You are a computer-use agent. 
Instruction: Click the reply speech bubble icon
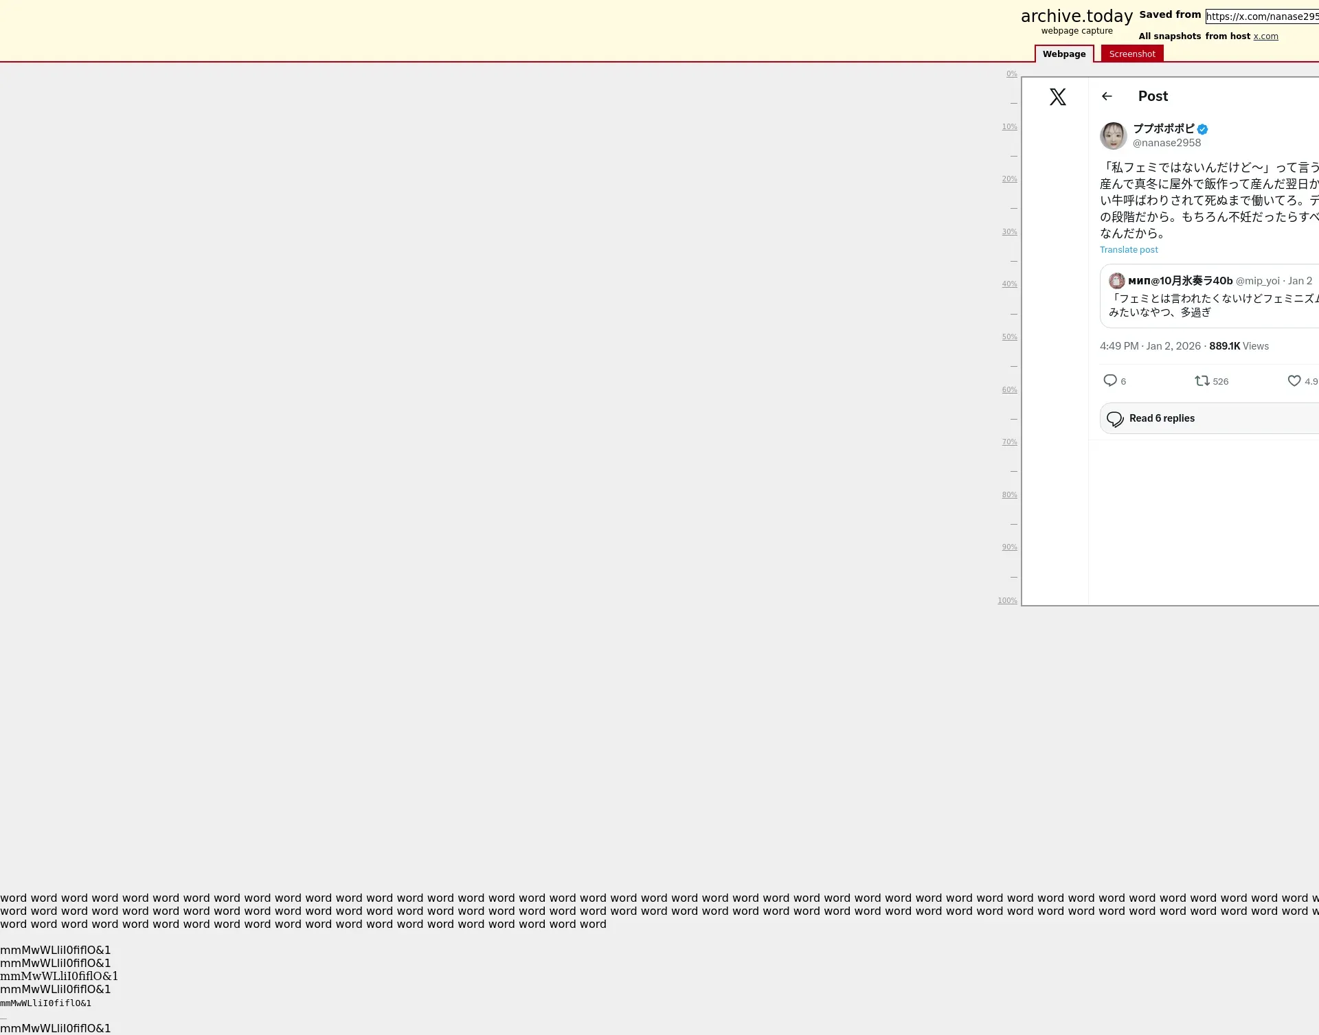pos(1109,380)
